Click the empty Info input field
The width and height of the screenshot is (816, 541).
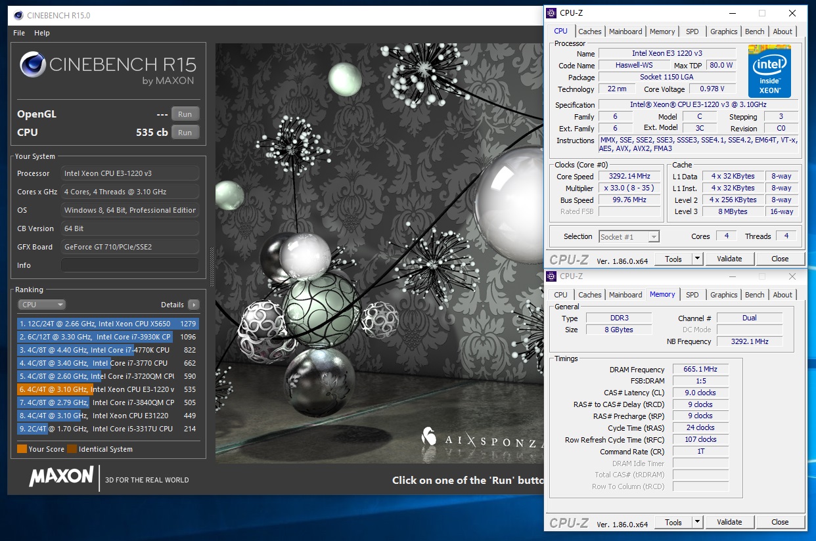click(x=130, y=265)
